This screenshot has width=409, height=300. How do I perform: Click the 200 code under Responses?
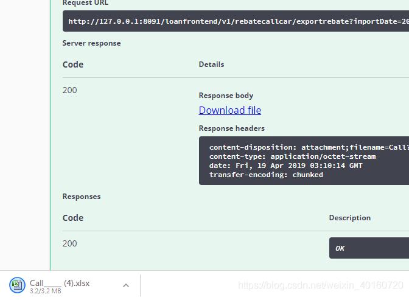(70, 243)
